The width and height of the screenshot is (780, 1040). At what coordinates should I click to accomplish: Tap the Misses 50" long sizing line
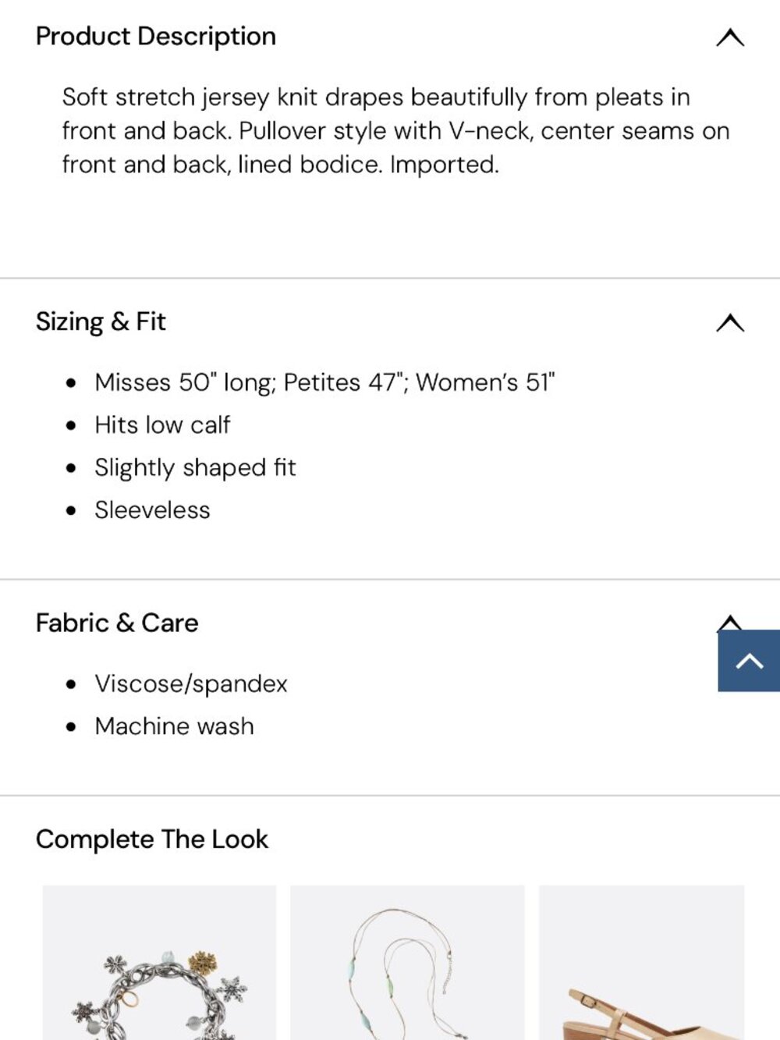[324, 383]
